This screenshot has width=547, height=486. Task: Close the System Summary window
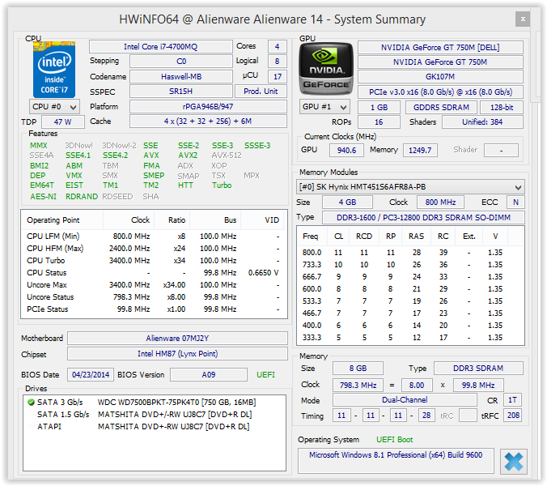pyautogui.click(x=523, y=19)
